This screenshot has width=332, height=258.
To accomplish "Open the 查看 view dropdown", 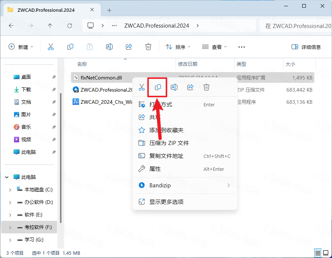I will pyautogui.click(x=215, y=47).
